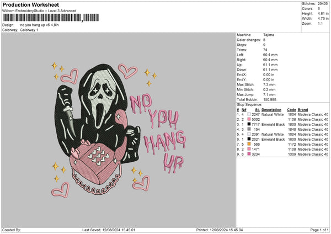The height and width of the screenshot is (234, 331).
Task: Click the gray swatch for thread 154
Action: pyautogui.click(x=249, y=129)
